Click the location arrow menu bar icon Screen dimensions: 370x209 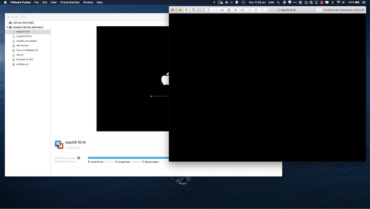pos(214,2)
